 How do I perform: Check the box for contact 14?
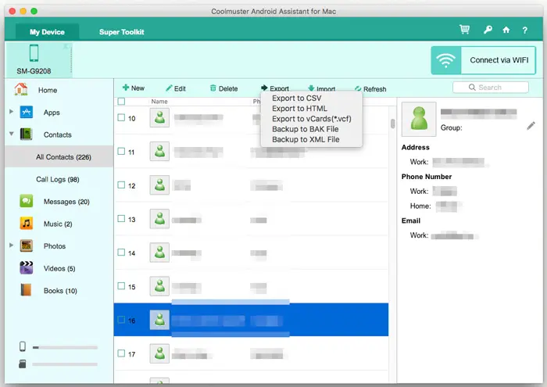tap(121, 253)
